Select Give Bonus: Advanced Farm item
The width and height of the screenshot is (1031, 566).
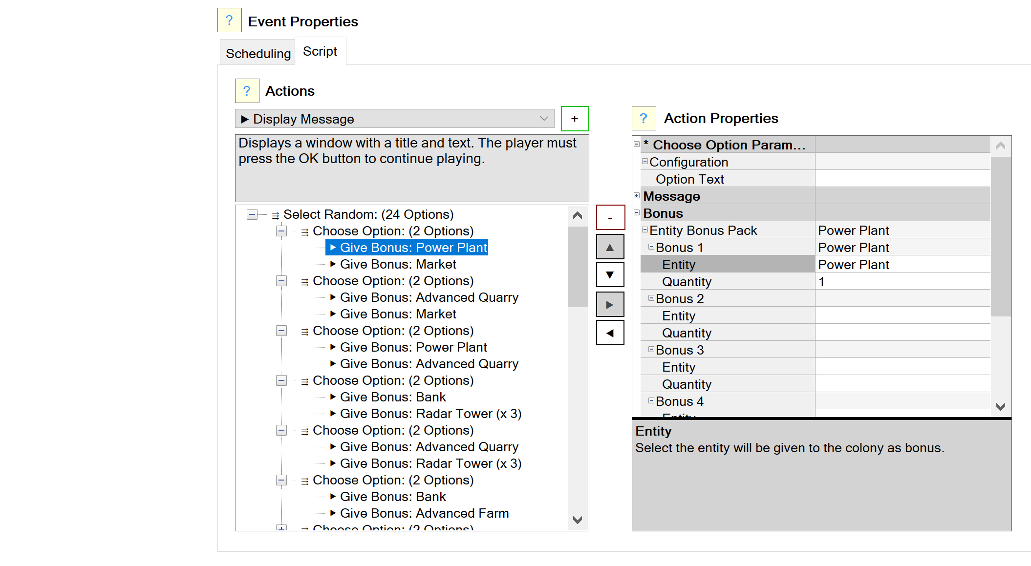(x=424, y=513)
